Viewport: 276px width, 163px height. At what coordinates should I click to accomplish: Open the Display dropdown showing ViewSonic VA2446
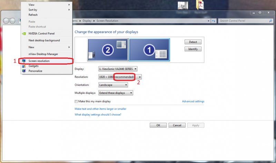[118, 69]
